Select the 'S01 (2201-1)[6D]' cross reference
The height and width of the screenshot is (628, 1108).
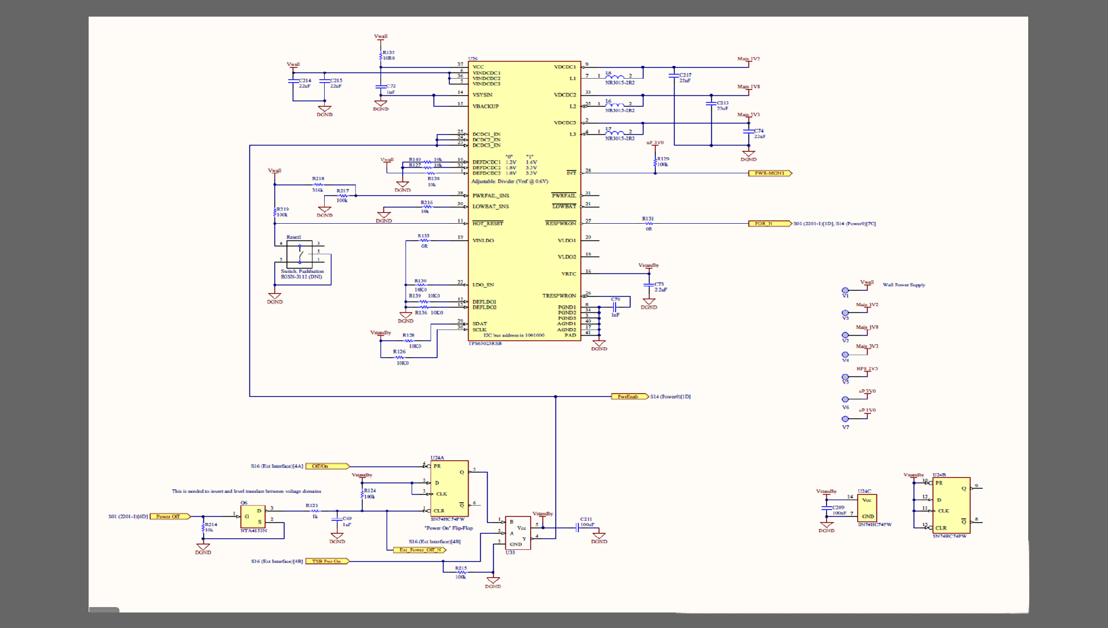(128, 517)
